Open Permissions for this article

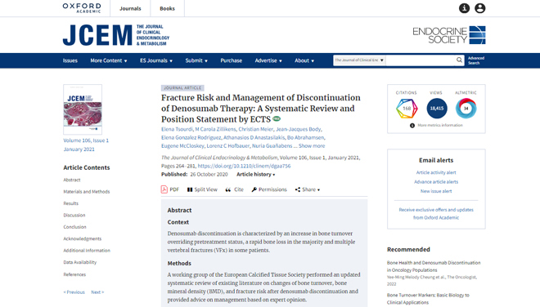point(269,189)
